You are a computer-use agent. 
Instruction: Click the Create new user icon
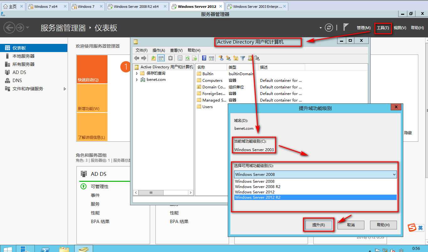click(x=221, y=58)
